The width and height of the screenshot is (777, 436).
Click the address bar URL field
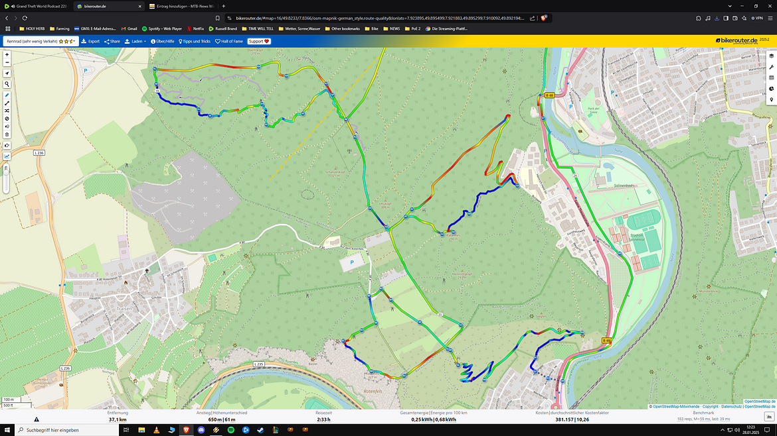click(379, 19)
